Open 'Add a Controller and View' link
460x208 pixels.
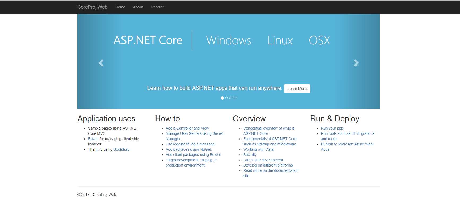coord(187,128)
